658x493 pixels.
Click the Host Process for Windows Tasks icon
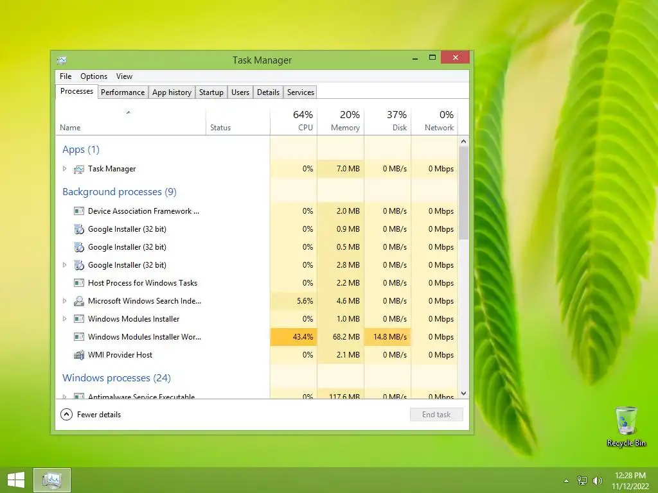coord(79,283)
